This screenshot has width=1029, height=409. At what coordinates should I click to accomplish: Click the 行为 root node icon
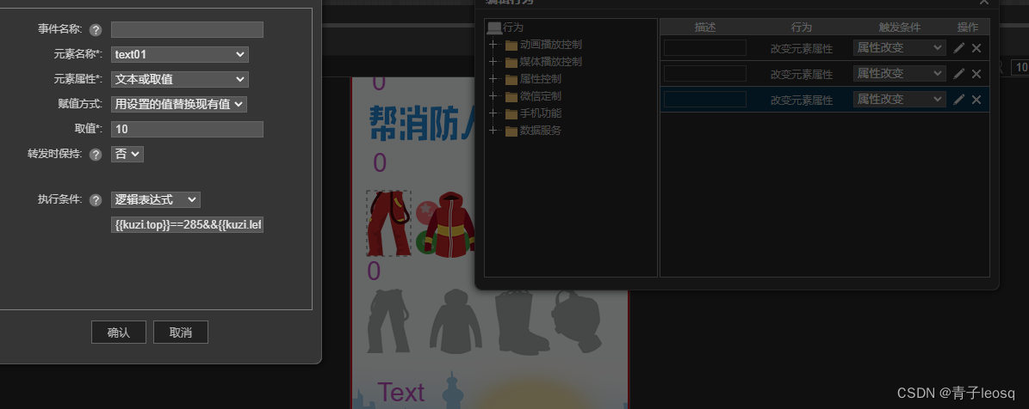pos(493,27)
